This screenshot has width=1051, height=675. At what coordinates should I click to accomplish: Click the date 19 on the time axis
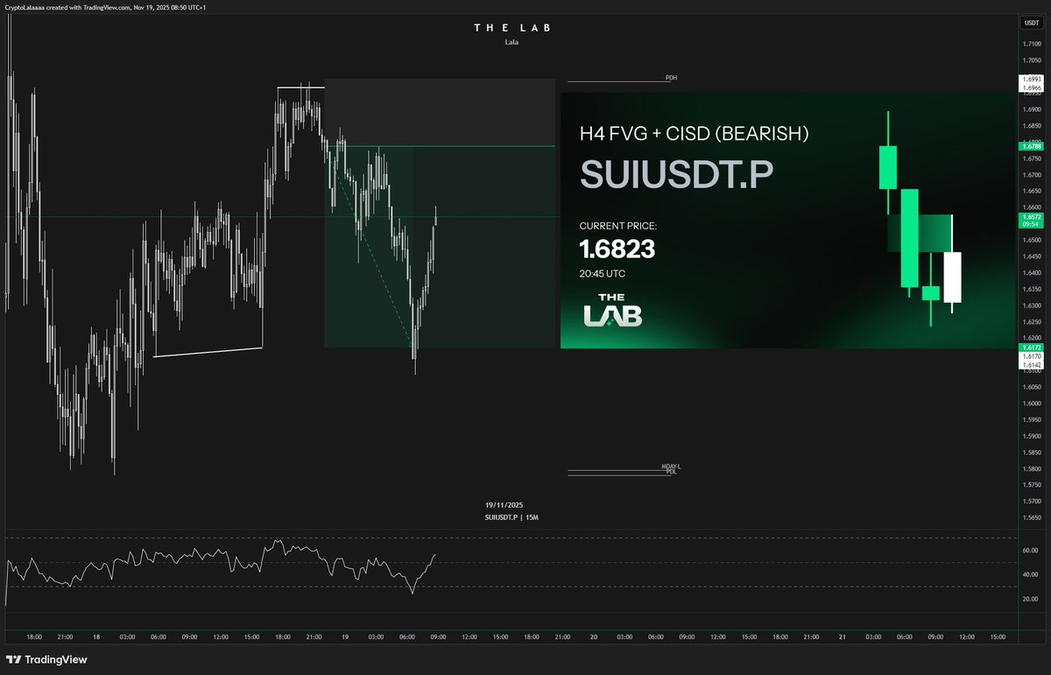[x=345, y=637]
